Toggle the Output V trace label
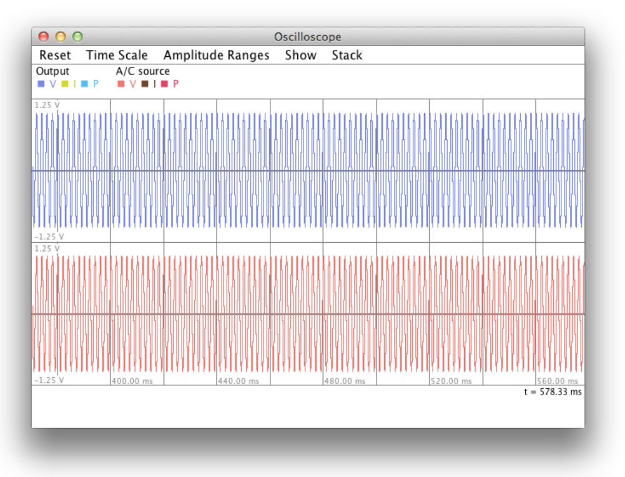 pyautogui.click(x=52, y=84)
